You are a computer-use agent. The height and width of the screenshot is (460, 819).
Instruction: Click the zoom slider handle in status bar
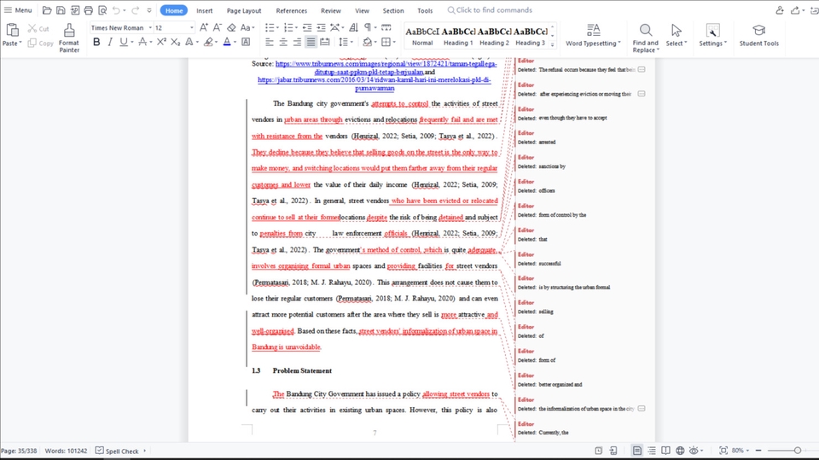point(797,450)
